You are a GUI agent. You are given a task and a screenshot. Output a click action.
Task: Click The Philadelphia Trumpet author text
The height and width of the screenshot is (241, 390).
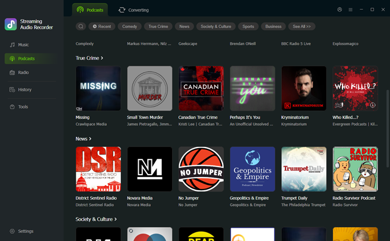coord(303,205)
